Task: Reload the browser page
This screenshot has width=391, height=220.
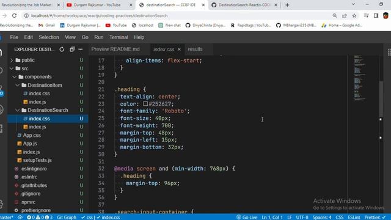Action: (x=14, y=16)
